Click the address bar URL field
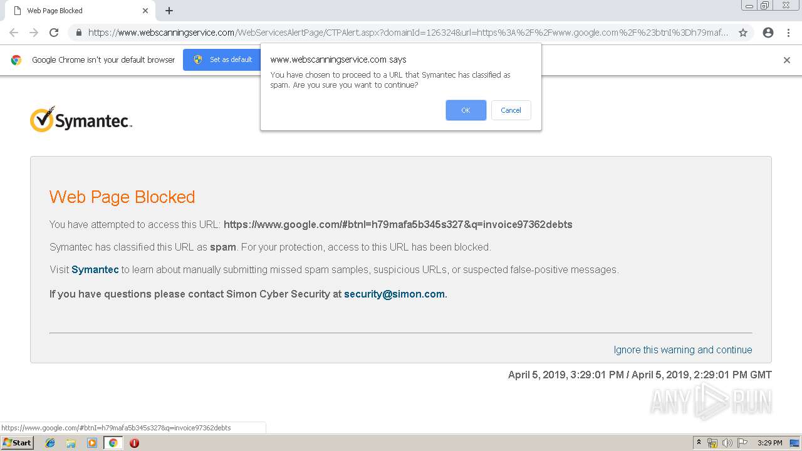This screenshot has width=802, height=451. (407, 33)
